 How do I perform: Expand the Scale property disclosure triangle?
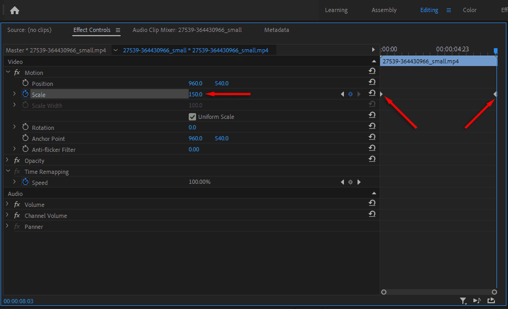[13, 94]
